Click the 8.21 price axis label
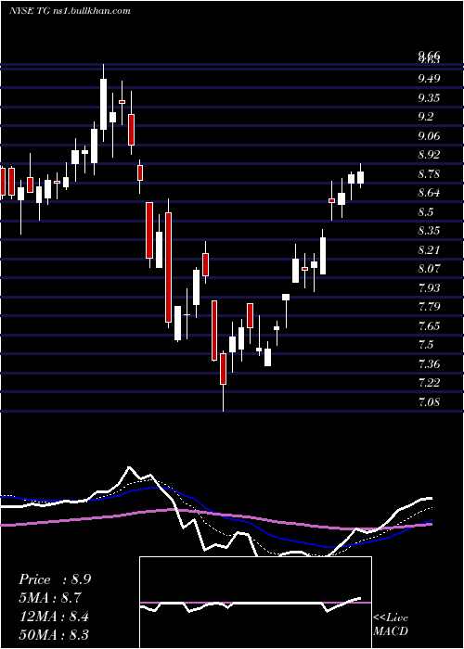Image resolution: width=464 pixels, height=649 pixels. coord(429,250)
